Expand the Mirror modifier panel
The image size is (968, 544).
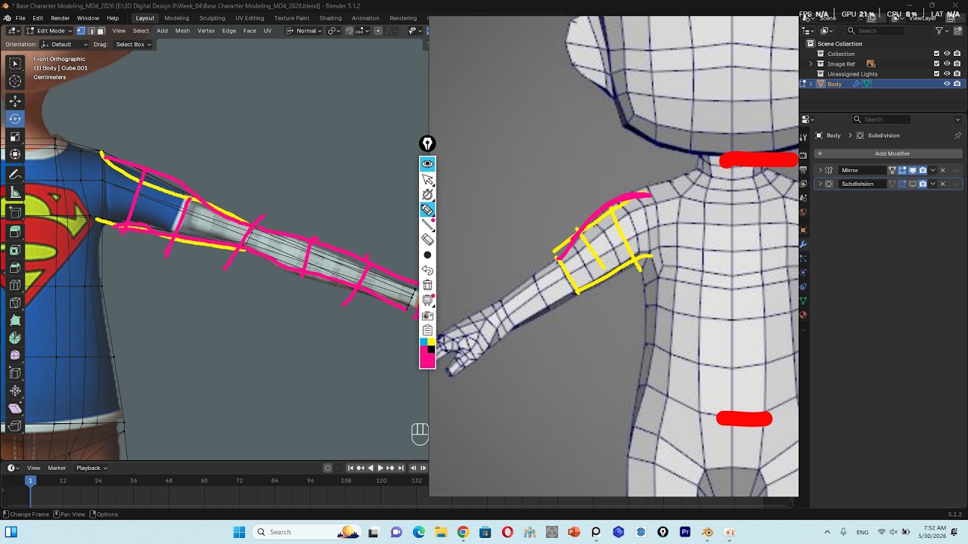pyautogui.click(x=821, y=170)
